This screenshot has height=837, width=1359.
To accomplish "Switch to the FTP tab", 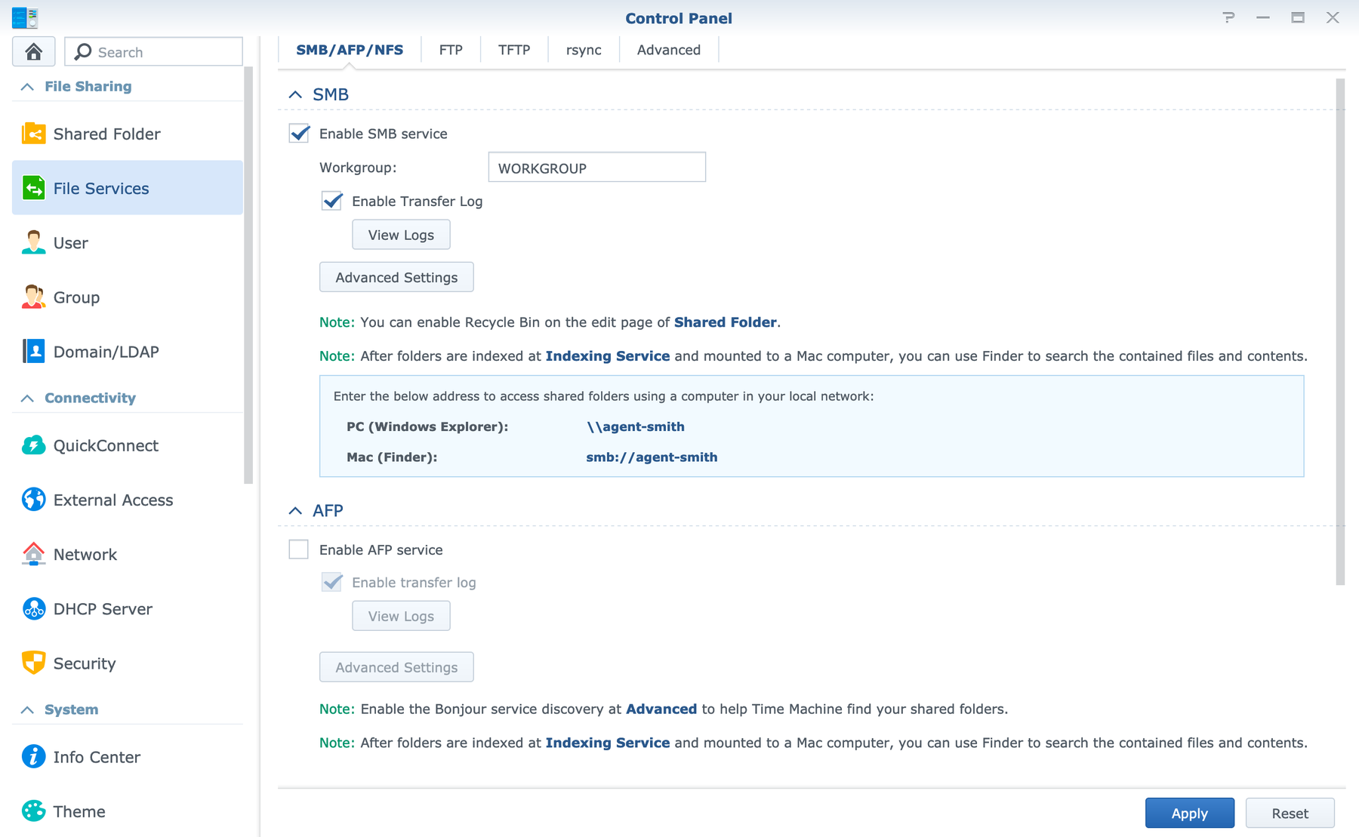I will 451,50.
